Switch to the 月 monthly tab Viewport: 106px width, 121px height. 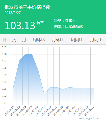(x=24, y=40)
